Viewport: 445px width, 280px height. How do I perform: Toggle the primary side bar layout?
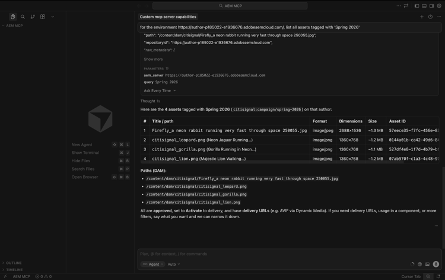[417, 6]
